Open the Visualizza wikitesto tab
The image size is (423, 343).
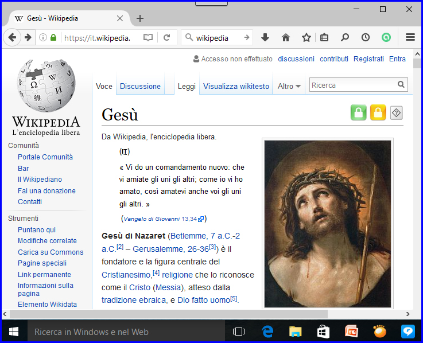(x=236, y=86)
